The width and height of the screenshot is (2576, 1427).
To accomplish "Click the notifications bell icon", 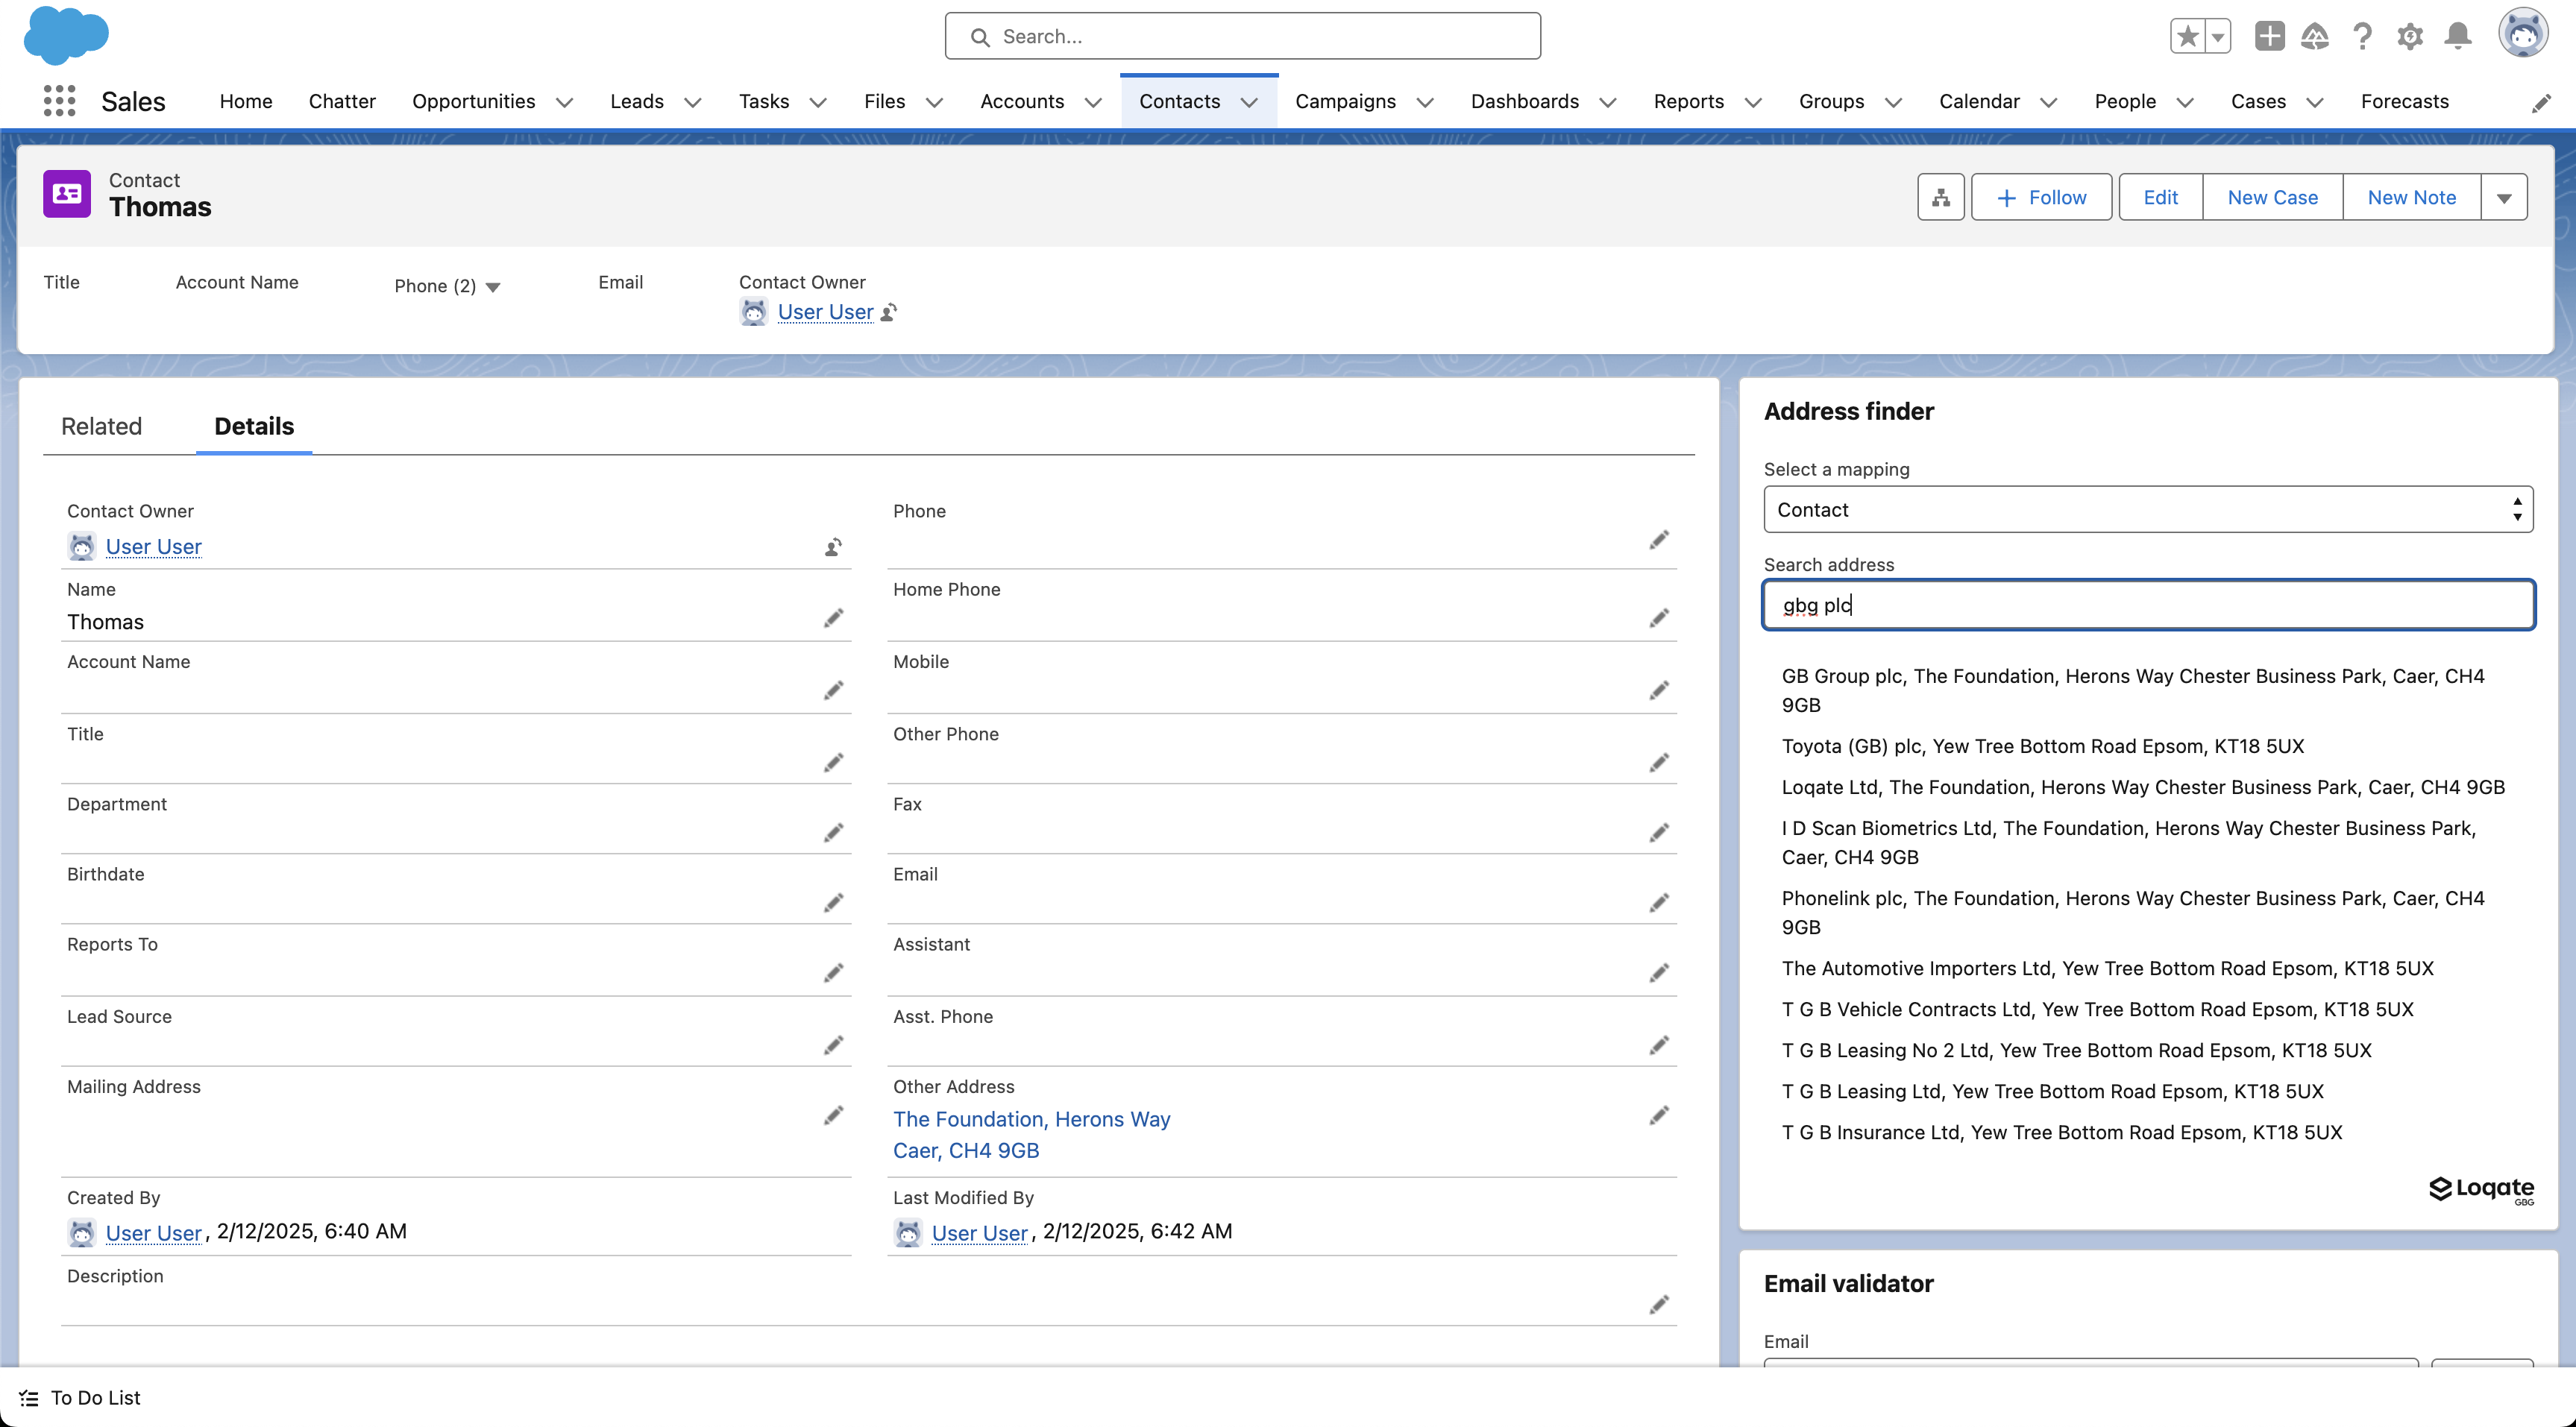I will click(x=2457, y=37).
